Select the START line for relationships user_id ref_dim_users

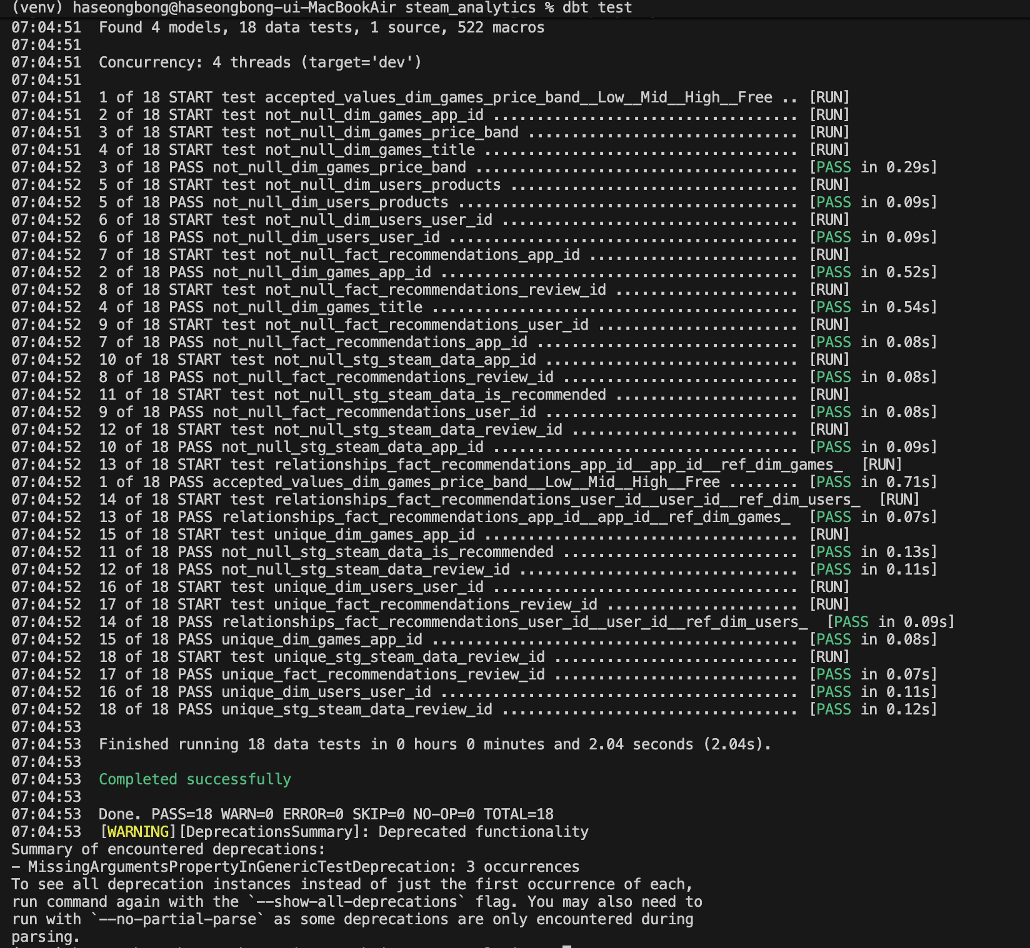tap(466, 500)
